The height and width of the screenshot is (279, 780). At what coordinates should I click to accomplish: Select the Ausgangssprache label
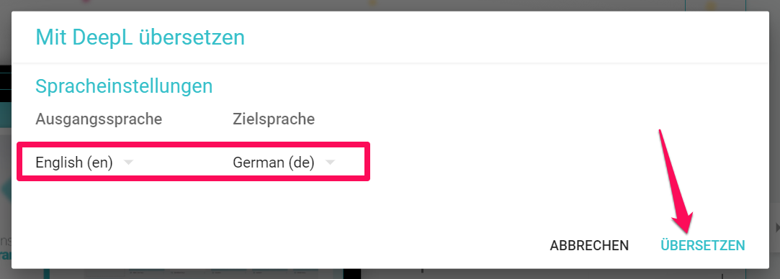pyautogui.click(x=99, y=119)
